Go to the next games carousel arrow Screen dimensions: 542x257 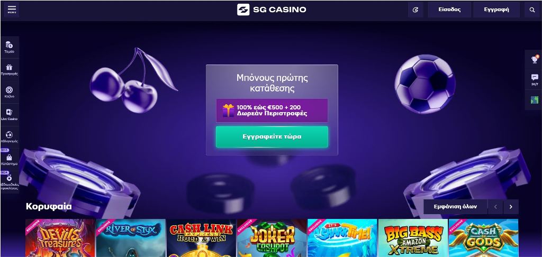pos(511,207)
